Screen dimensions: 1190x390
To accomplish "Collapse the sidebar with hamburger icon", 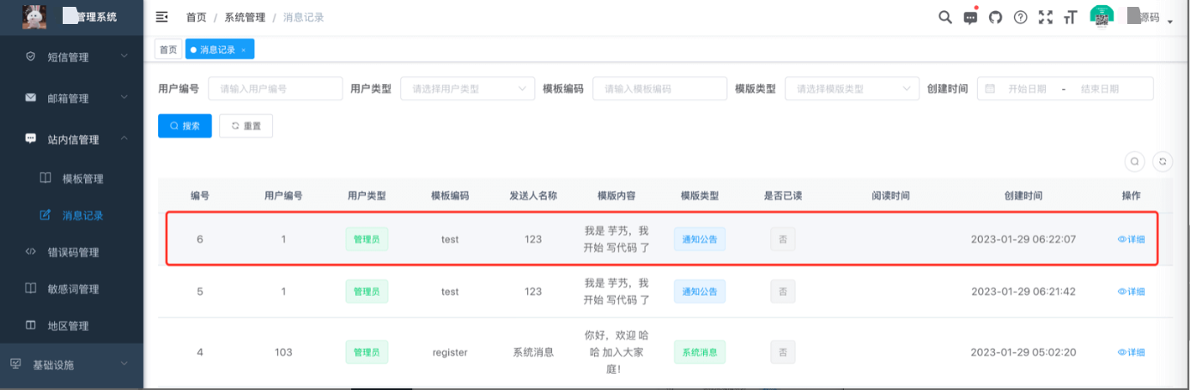I will (161, 17).
